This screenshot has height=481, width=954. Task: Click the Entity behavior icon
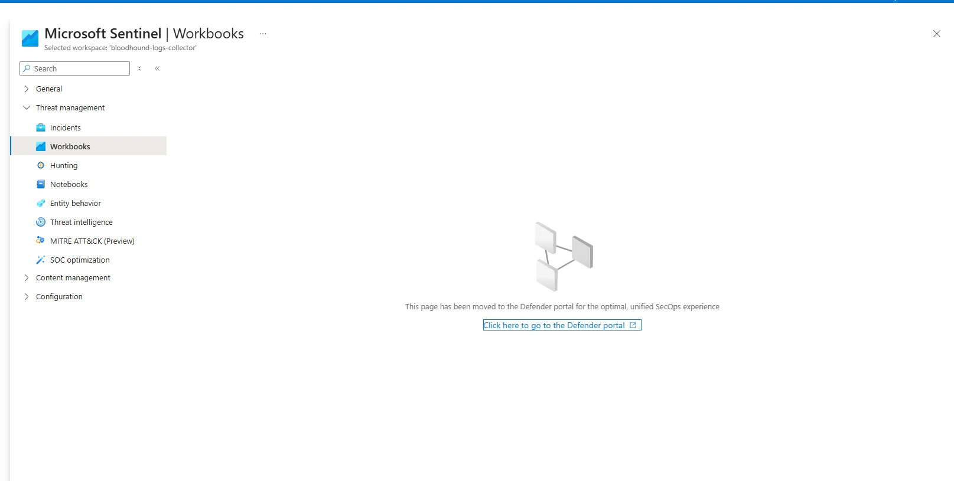pyautogui.click(x=41, y=203)
